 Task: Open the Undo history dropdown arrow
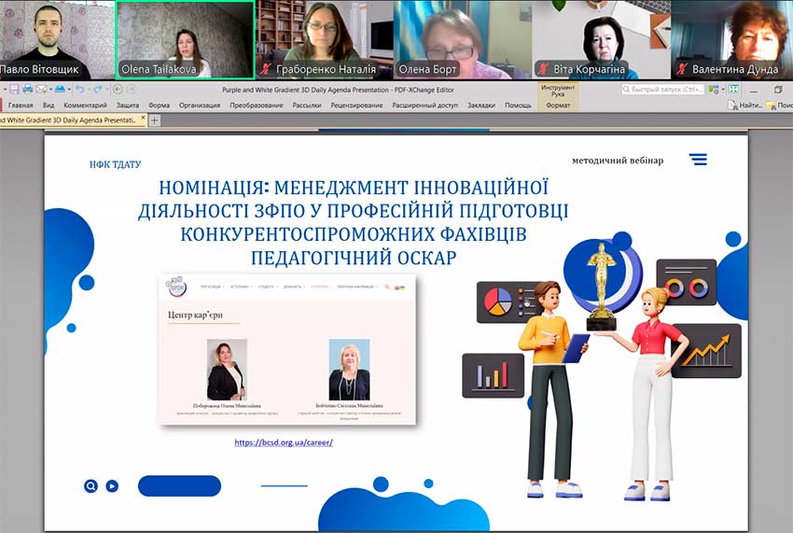click(90, 90)
